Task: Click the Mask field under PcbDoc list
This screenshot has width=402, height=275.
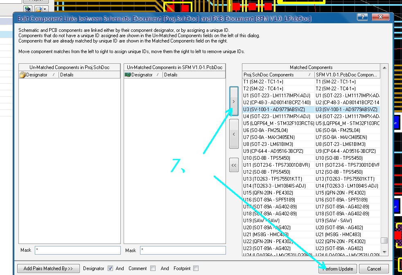Action: [x=183, y=250]
